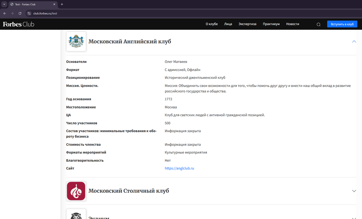Click the Благотворительность value Нет
The image size is (362, 219).
tap(168, 160)
